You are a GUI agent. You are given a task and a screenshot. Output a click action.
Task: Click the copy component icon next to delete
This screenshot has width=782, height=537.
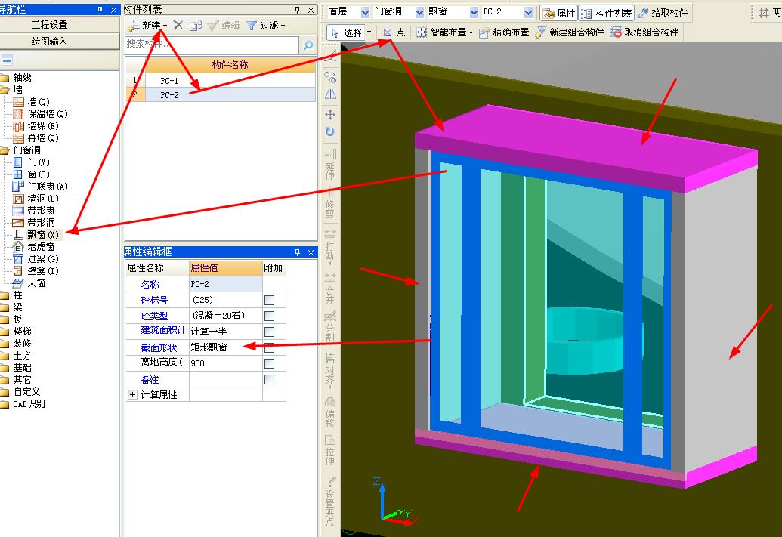[x=196, y=26]
